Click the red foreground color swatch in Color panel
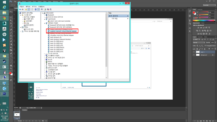217x122 pixels. pyautogui.click(x=194, y=13)
